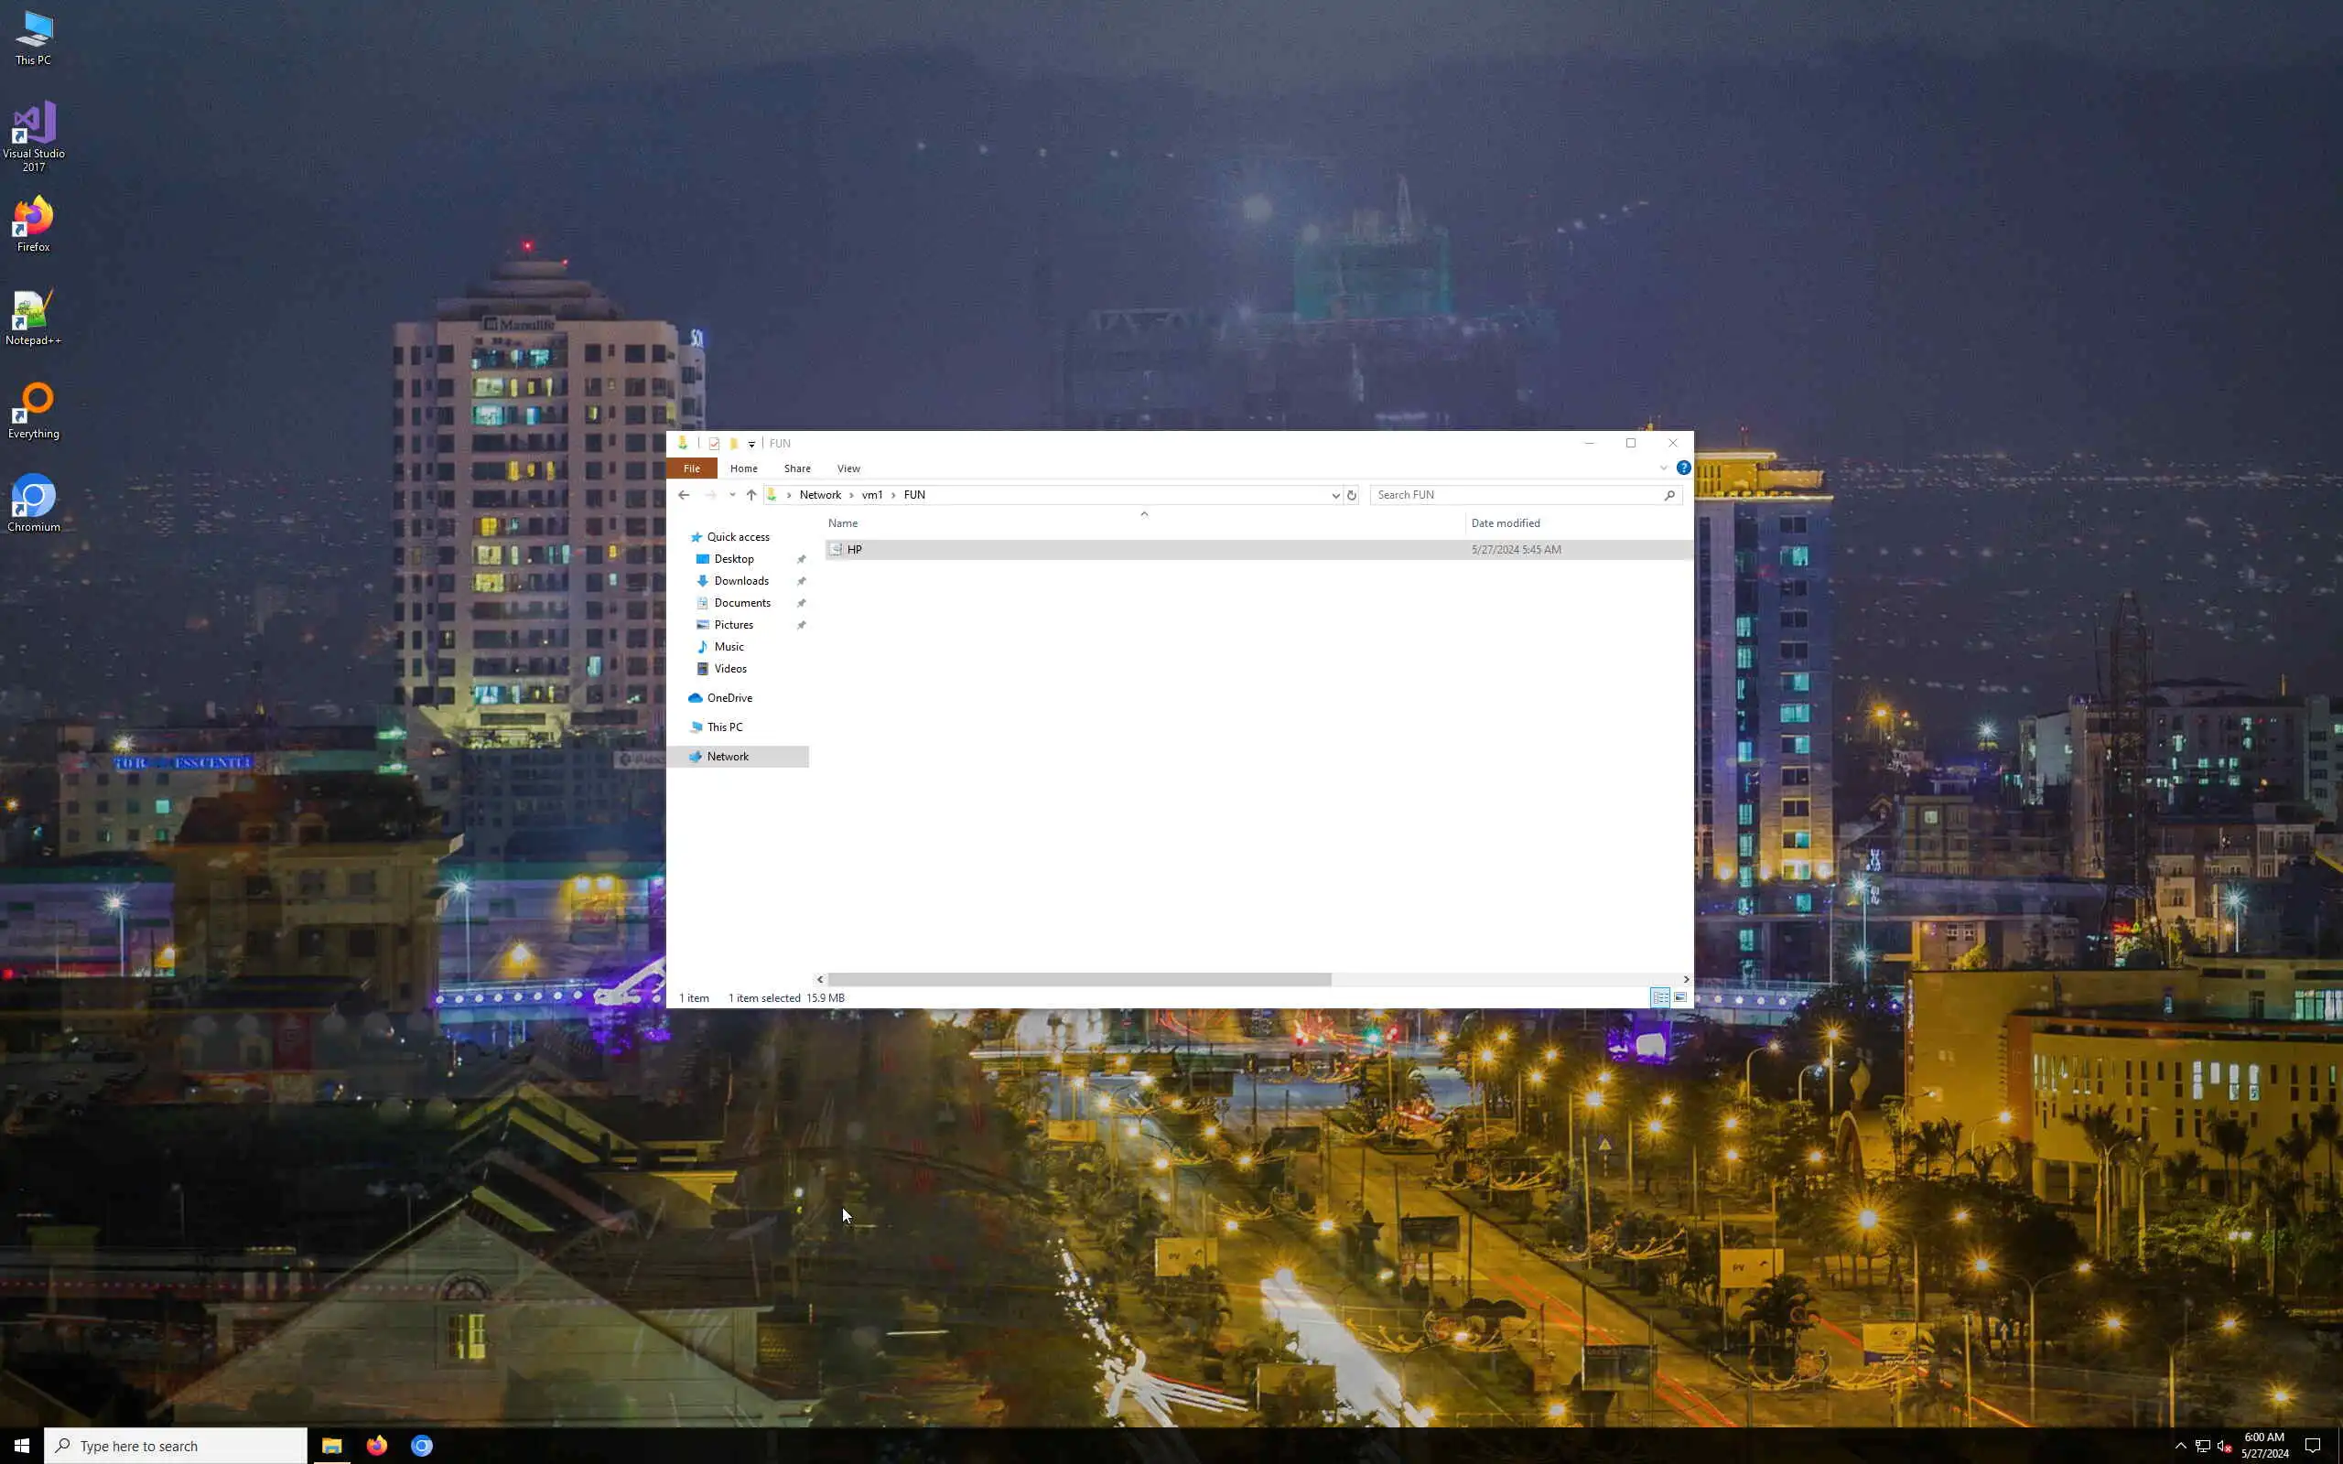Click vm1 in the breadcrumb path
Image resolution: width=2343 pixels, height=1464 pixels.
871,495
